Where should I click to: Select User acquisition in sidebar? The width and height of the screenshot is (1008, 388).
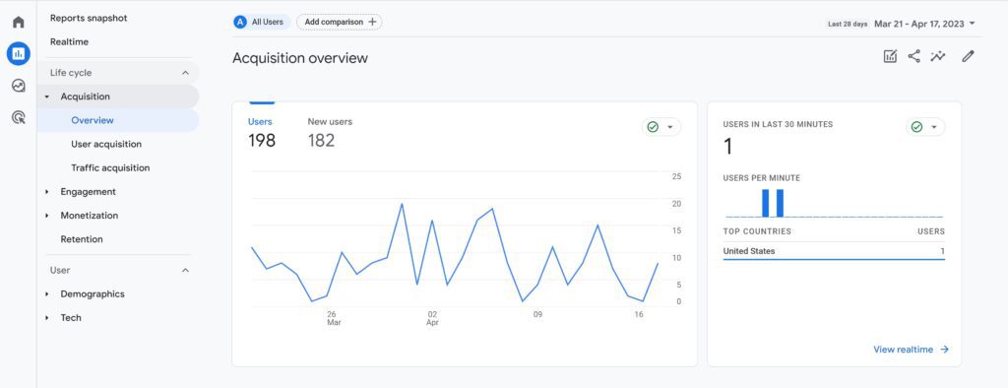coord(106,144)
